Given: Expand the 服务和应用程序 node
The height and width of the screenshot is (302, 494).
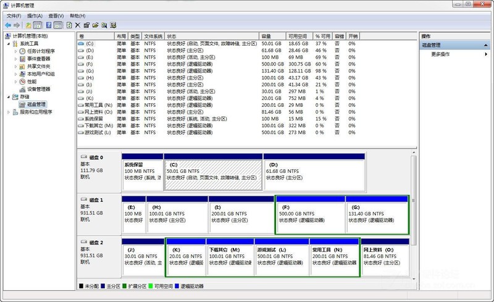Looking at the screenshot, I should [x=8, y=112].
